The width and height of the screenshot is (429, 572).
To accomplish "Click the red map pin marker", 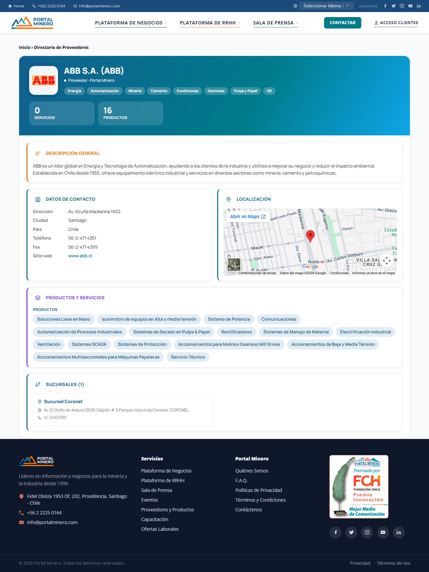I will [310, 236].
